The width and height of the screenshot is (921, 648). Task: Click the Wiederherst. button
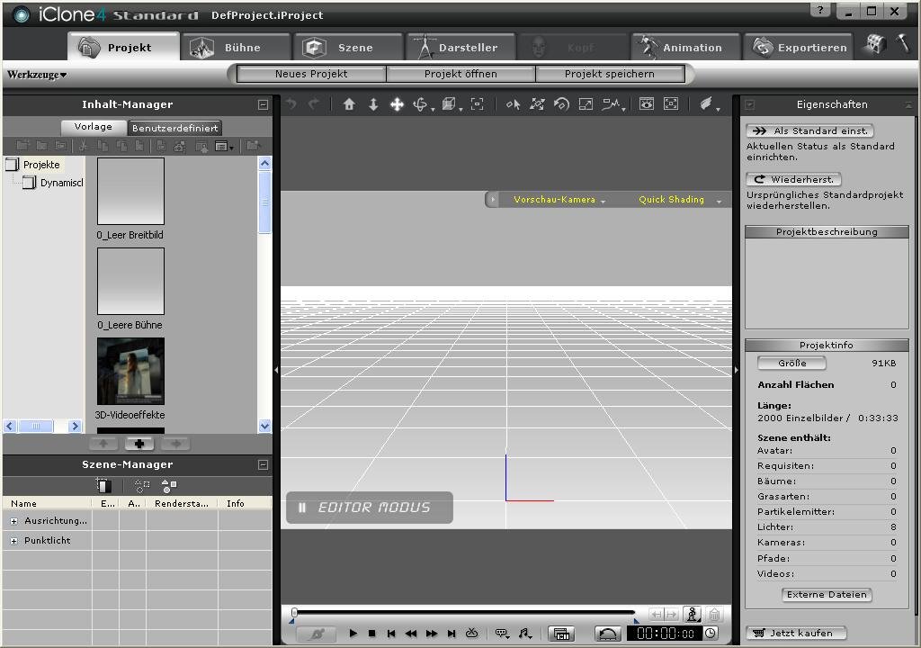[x=793, y=179]
